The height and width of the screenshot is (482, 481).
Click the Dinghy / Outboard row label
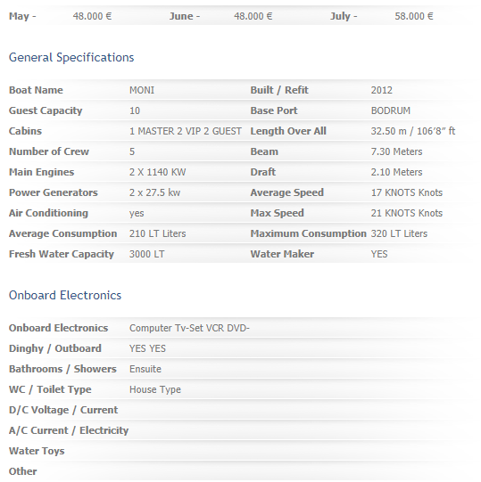tap(55, 348)
